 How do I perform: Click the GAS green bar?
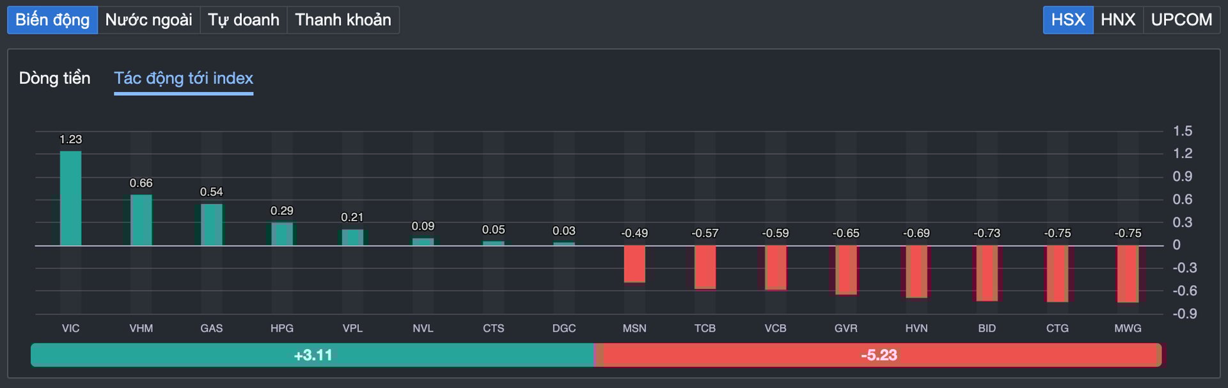pyautogui.click(x=212, y=224)
